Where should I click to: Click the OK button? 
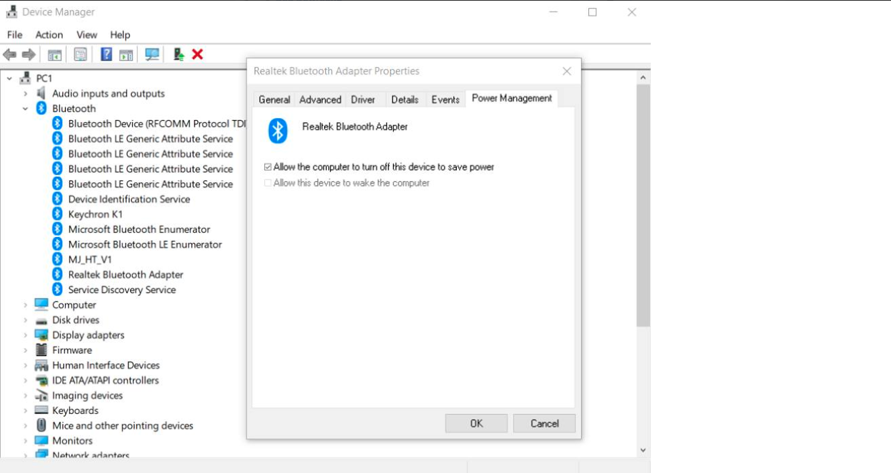tap(476, 423)
